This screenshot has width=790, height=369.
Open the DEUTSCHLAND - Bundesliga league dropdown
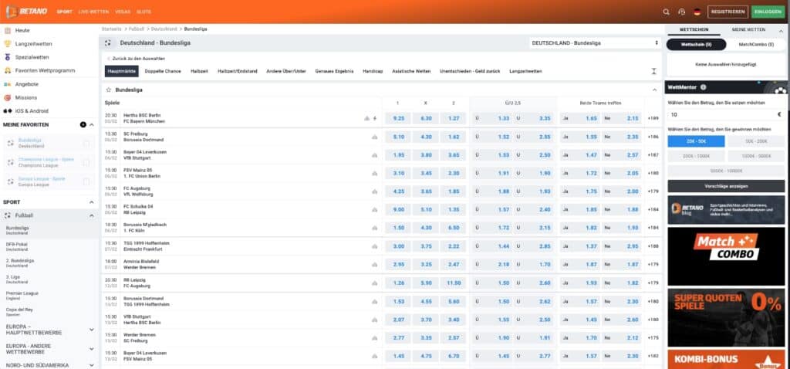(x=595, y=43)
